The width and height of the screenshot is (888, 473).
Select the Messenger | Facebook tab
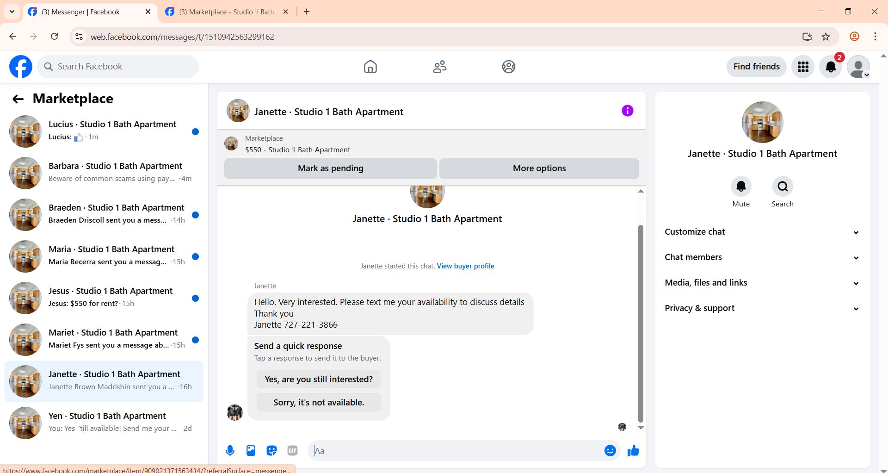(x=80, y=12)
